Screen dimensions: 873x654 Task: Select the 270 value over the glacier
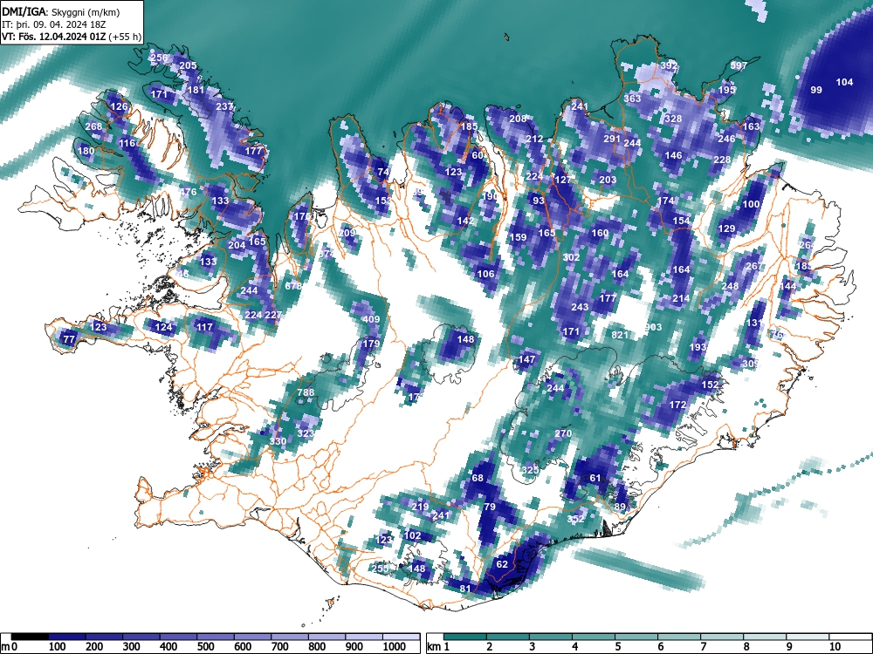[563, 433]
